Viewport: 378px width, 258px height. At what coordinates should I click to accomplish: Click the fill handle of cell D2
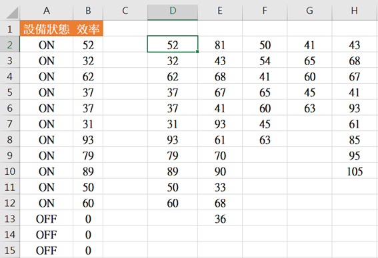(197, 51)
